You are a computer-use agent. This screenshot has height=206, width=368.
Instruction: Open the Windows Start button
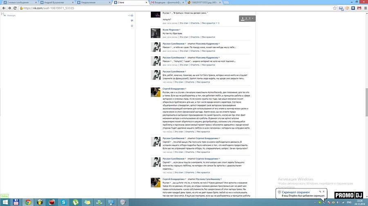pyautogui.click(x=4, y=202)
